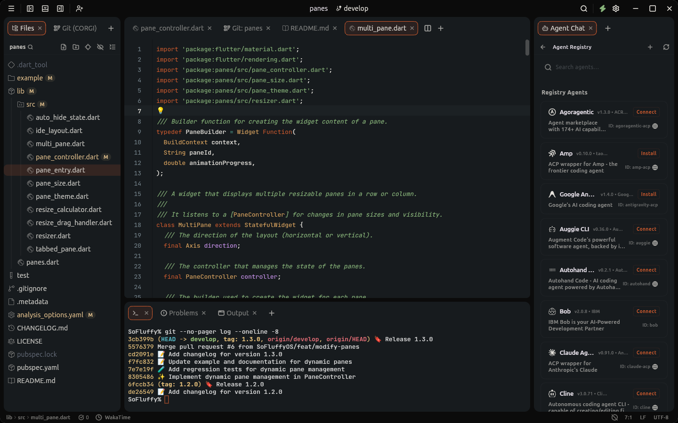Collapse the src folder
678x423 pixels.
(x=31, y=104)
